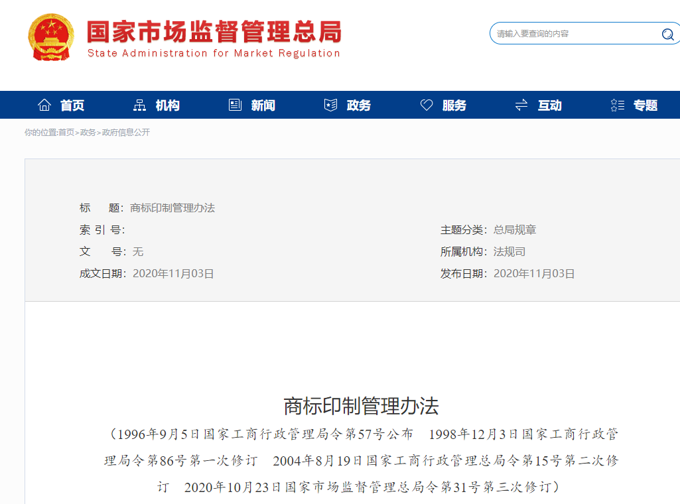Screen dimensions: 680x504
Task: Click the 成文日期 value 2020年11月03日
Action: pos(173,274)
